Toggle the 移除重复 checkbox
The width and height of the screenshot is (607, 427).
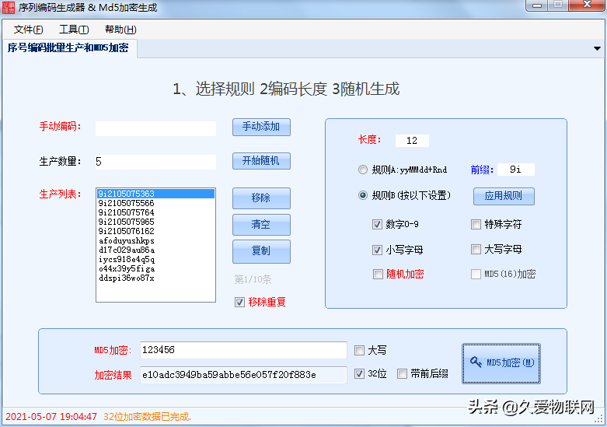239,303
